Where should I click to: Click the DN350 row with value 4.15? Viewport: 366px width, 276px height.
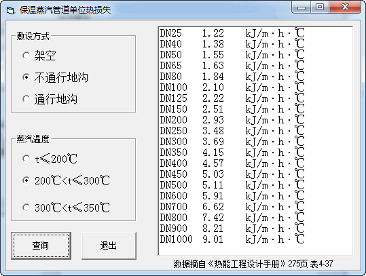[232, 152]
